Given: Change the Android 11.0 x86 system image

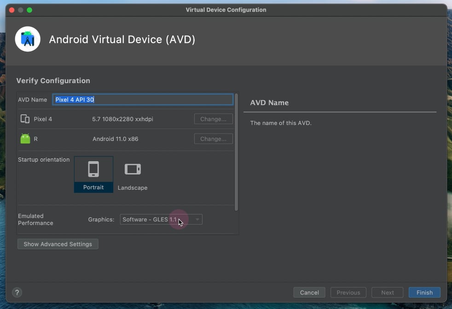Looking at the screenshot, I should [x=213, y=139].
